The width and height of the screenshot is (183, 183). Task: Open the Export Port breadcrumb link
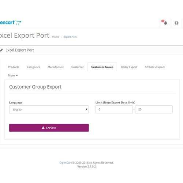[x=70, y=37]
